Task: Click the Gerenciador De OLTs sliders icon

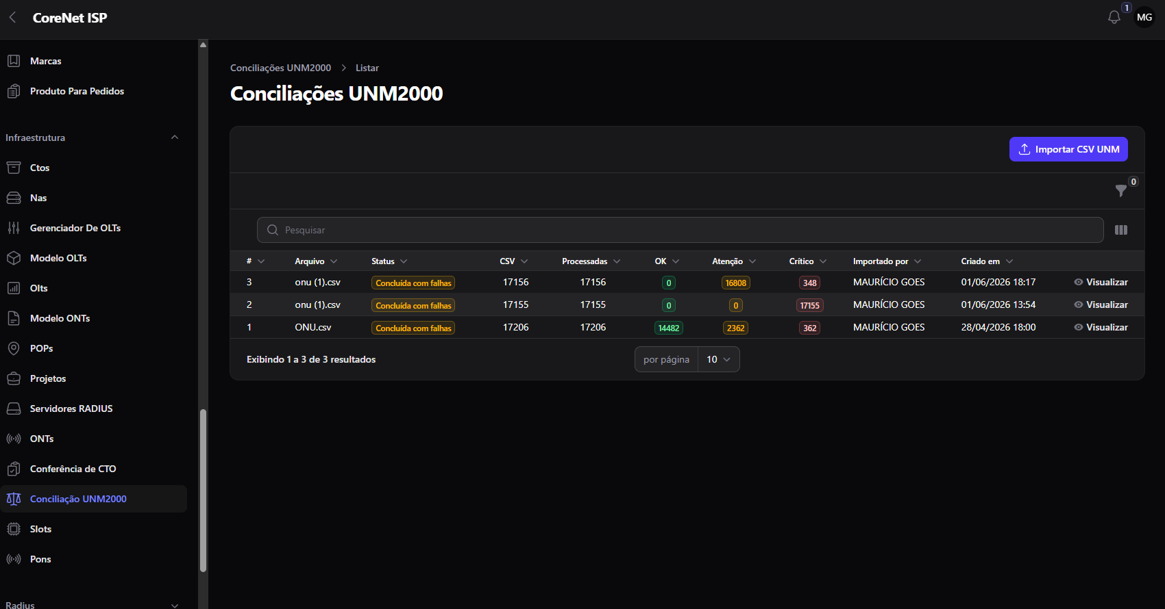Action: [14, 228]
